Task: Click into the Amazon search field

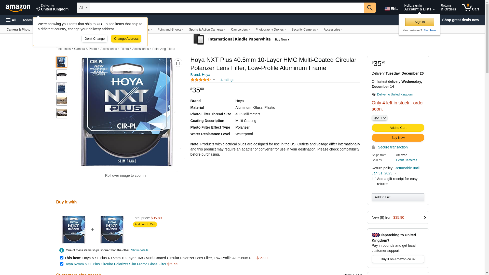Action: point(227,8)
